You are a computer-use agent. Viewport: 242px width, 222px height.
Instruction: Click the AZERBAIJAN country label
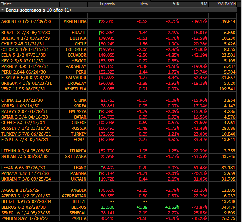(x=74, y=196)
